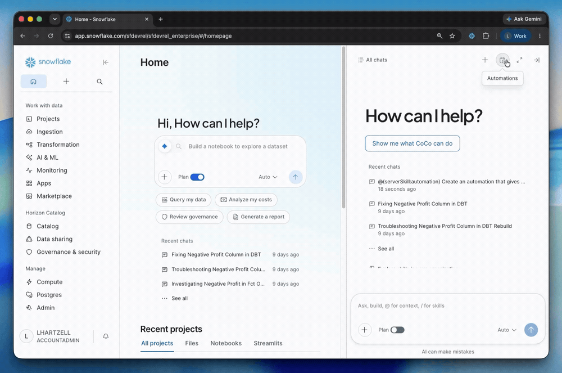Open the Auto model dropdown in chat panel

(x=507, y=330)
